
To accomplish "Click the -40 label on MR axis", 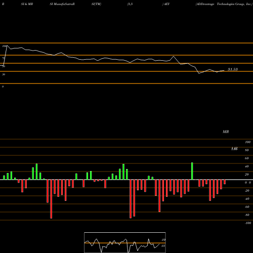I will point(247,199).
